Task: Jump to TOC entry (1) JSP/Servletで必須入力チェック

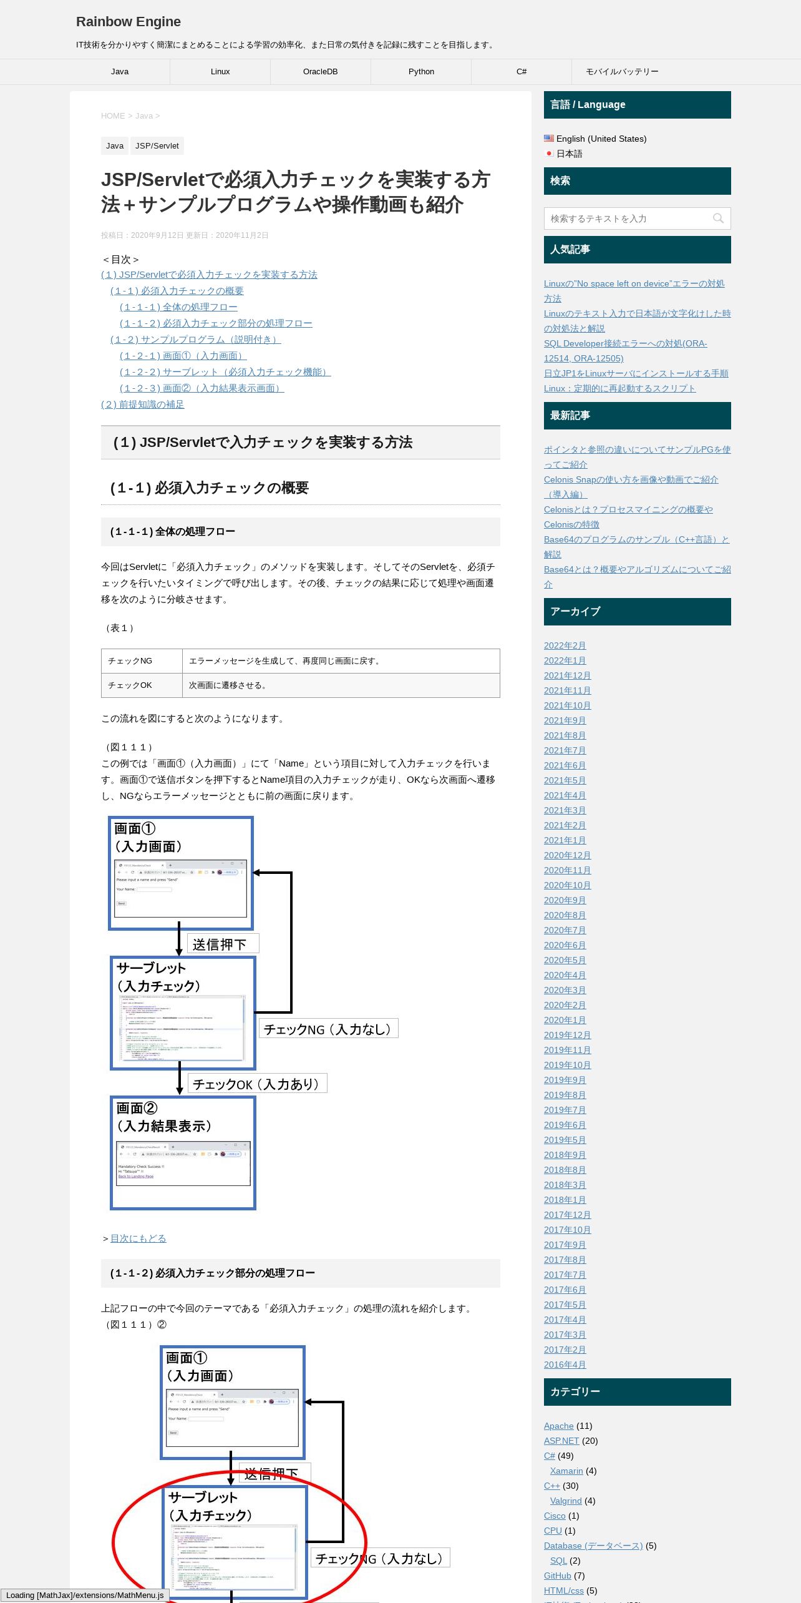Action: (x=209, y=275)
